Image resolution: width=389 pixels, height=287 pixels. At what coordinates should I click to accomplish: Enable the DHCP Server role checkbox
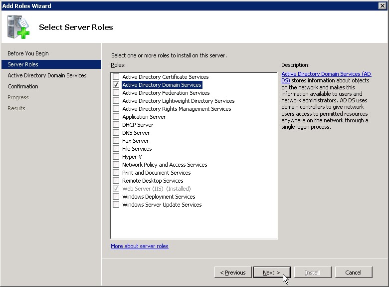116,125
